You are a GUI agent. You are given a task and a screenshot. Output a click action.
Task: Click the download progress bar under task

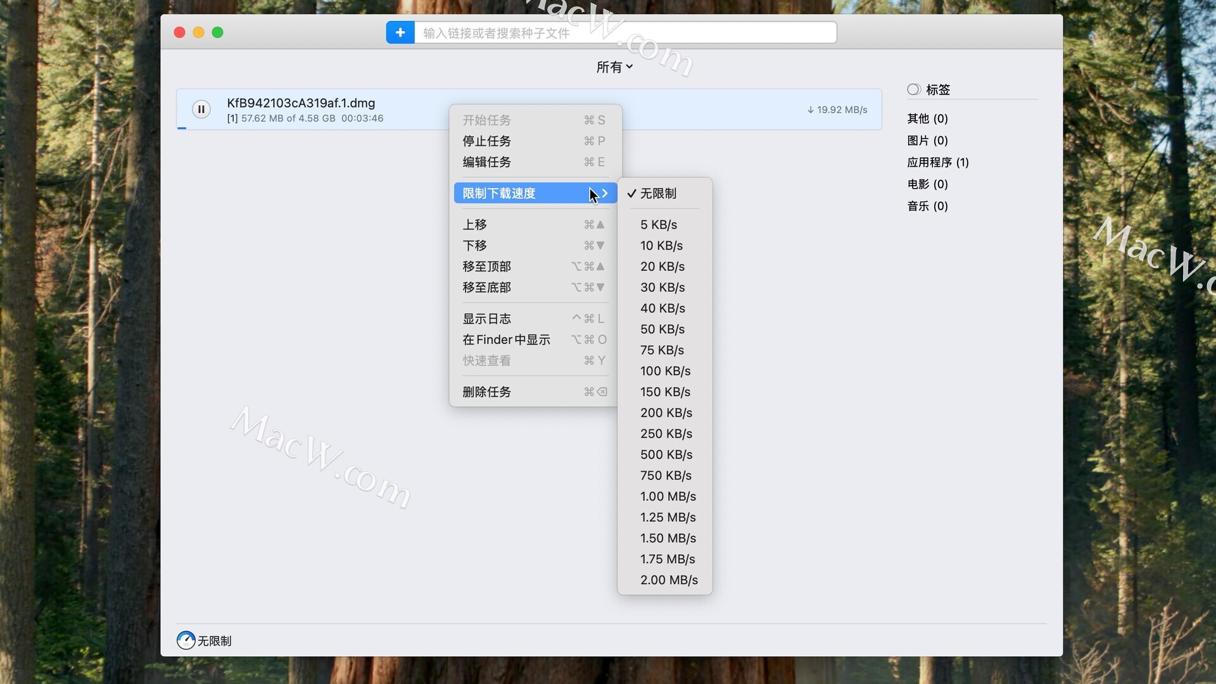pyautogui.click(x=182, y=129)
